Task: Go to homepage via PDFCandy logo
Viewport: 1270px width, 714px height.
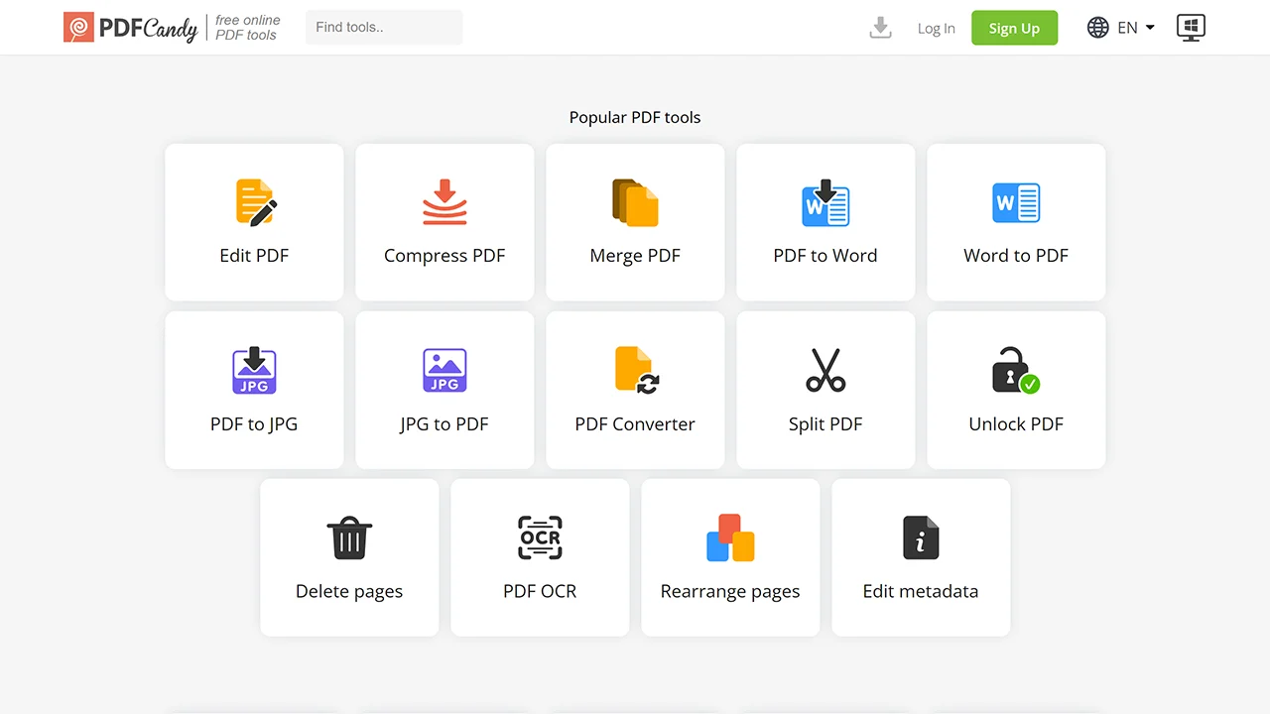Action: pos(130,28)
